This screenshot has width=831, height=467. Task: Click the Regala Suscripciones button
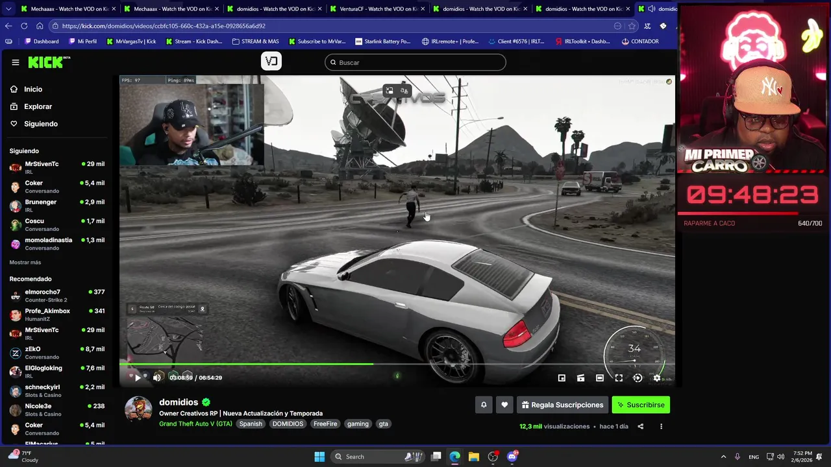coord(562,405)
